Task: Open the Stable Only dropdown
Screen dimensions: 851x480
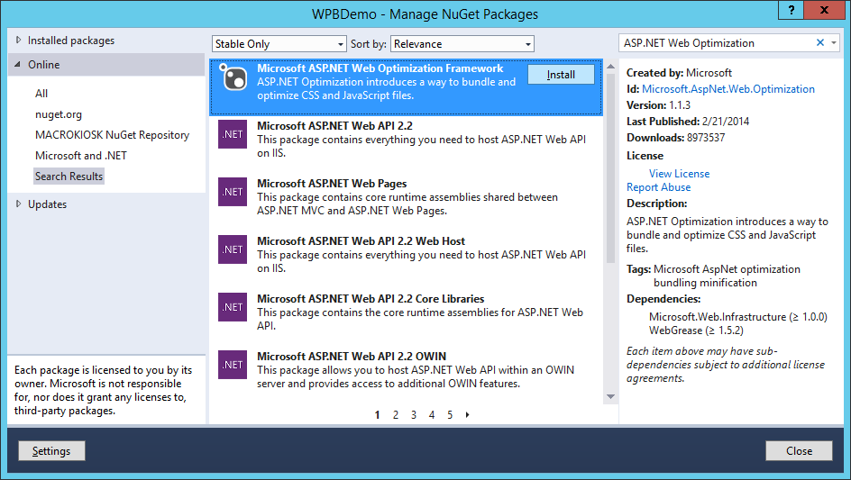Action: [279, 44]
